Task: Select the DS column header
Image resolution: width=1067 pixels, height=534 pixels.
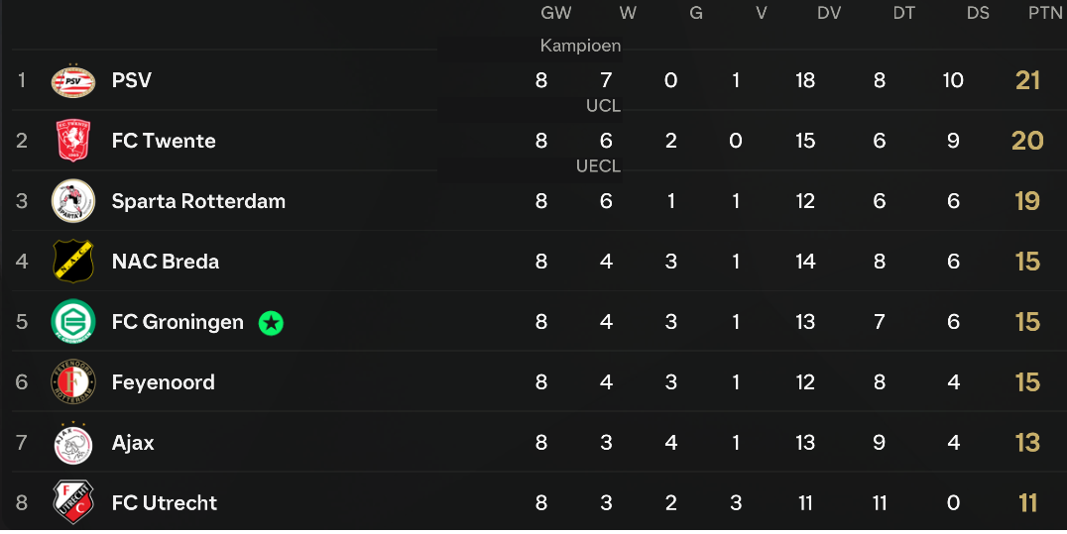Action: (x=978, y=13)
